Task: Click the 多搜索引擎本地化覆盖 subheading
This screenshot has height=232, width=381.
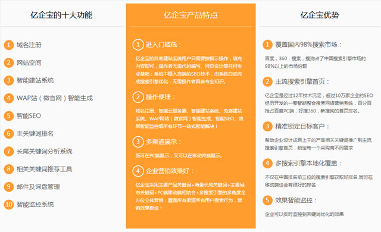Action: click(308, 163)
